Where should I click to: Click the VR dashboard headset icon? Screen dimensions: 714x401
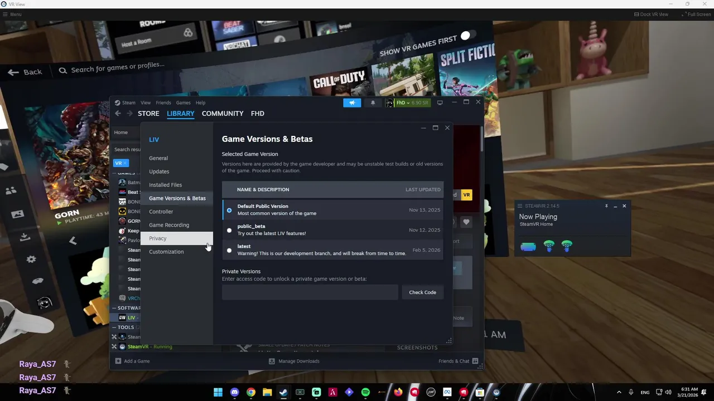pos(38,281)
